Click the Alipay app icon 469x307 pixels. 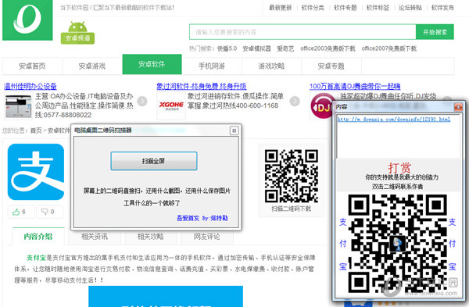click(x=36, y=172)
